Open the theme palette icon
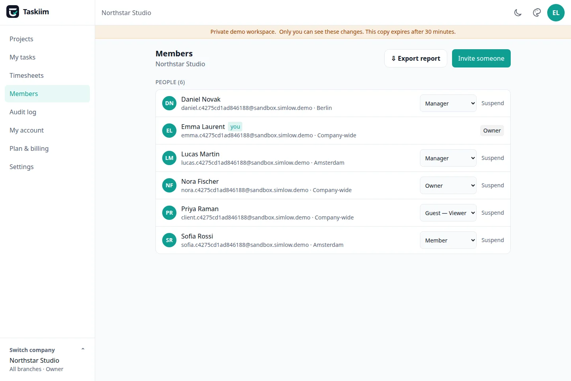This screenshot has height=381, width=571. (x=537, y=13)
